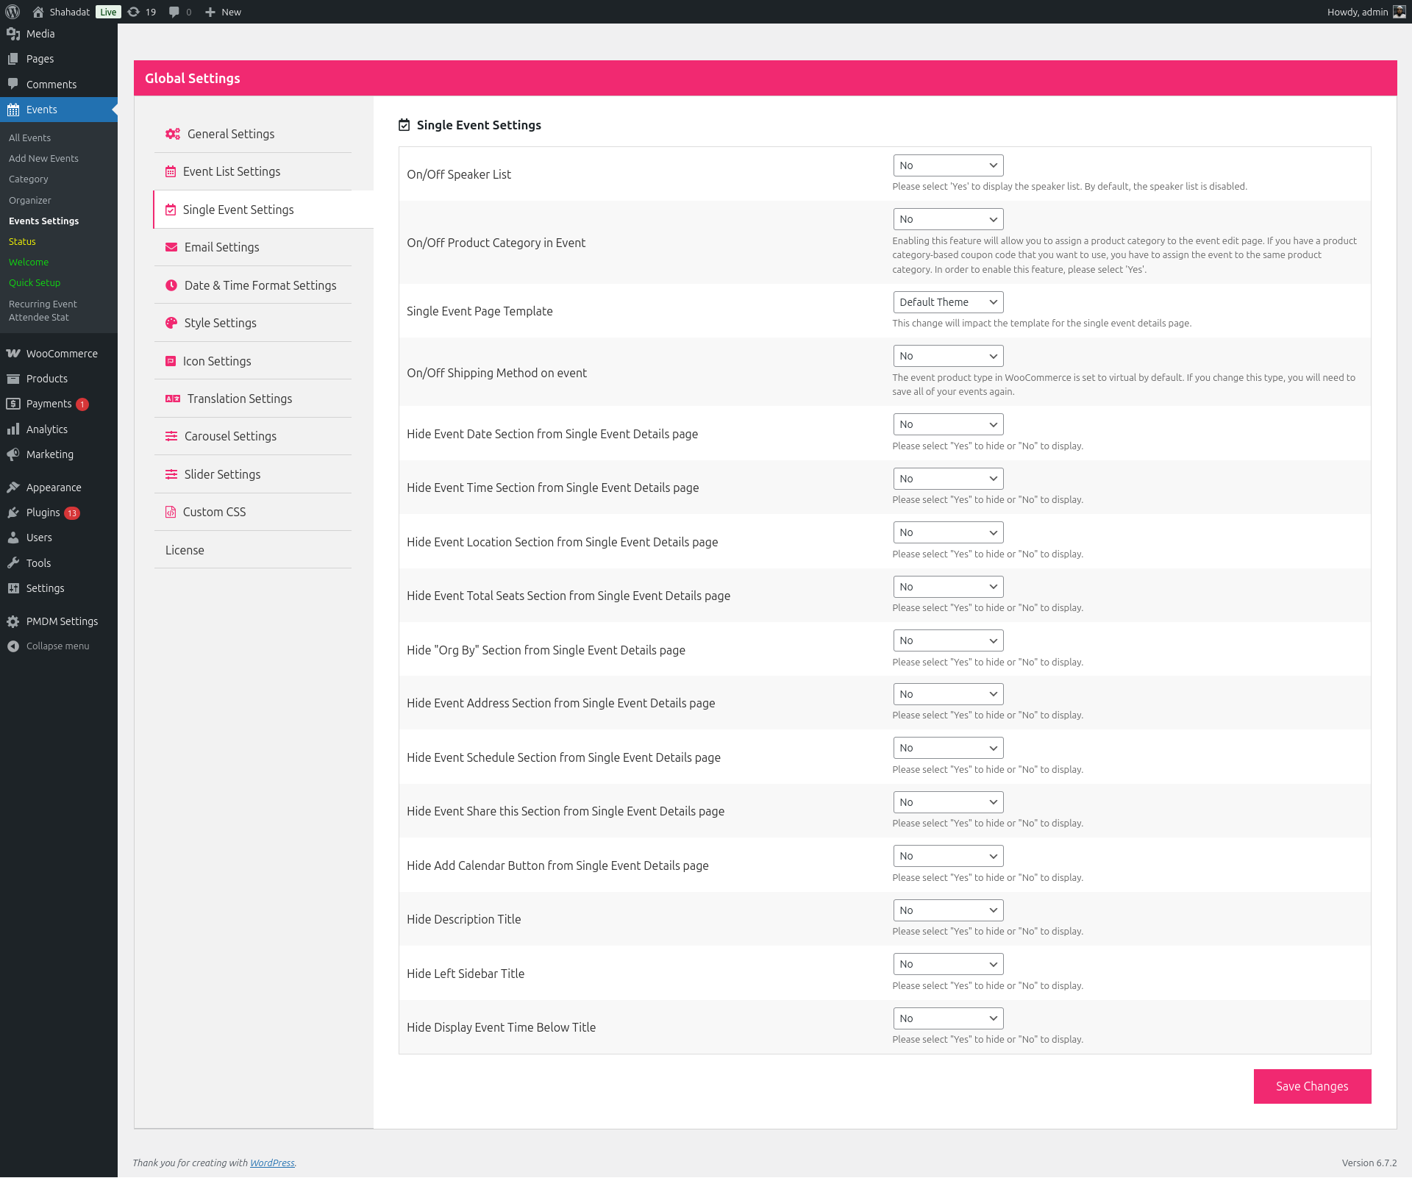Open the Shipping Method on event dropdown
Screen dimensions: 1412x1178
pos(948,356)
